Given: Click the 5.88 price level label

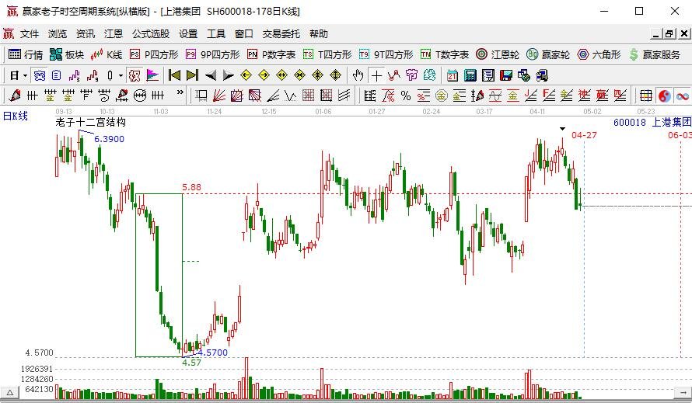Looking at the screenshot, I should pos(191,187).
